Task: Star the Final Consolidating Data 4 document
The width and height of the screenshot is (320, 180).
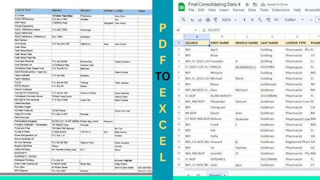Action: (x=247, y=5)
